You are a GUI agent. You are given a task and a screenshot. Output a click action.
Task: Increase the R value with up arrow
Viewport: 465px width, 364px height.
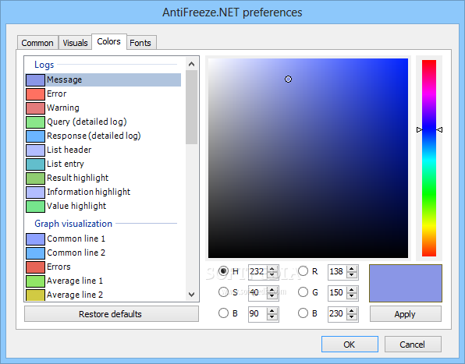pos(351,269)
